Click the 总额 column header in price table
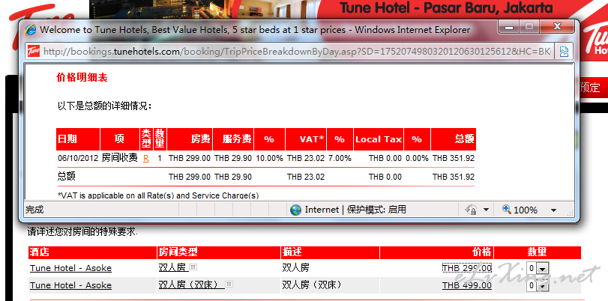The height and width of the screenshot is (301, 608). [x=454, y=139]
